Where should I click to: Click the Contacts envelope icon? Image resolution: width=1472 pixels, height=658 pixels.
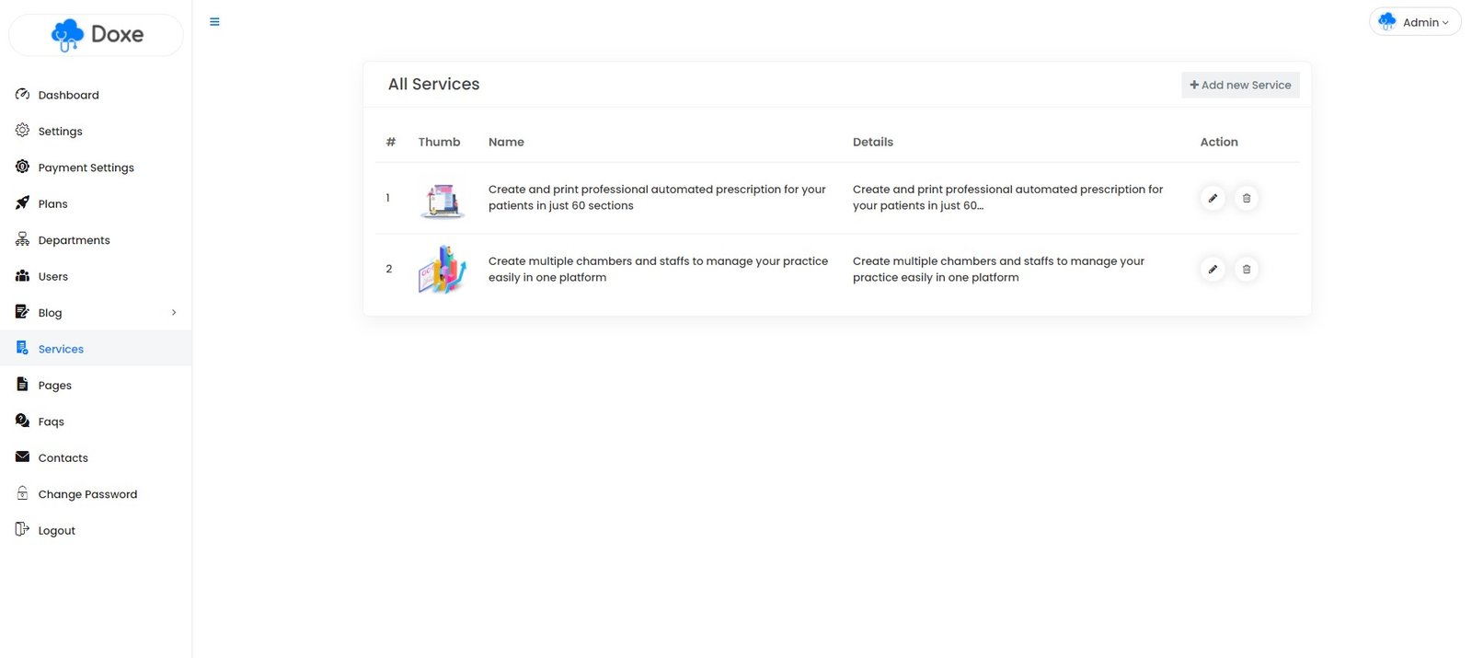(22, 457)
